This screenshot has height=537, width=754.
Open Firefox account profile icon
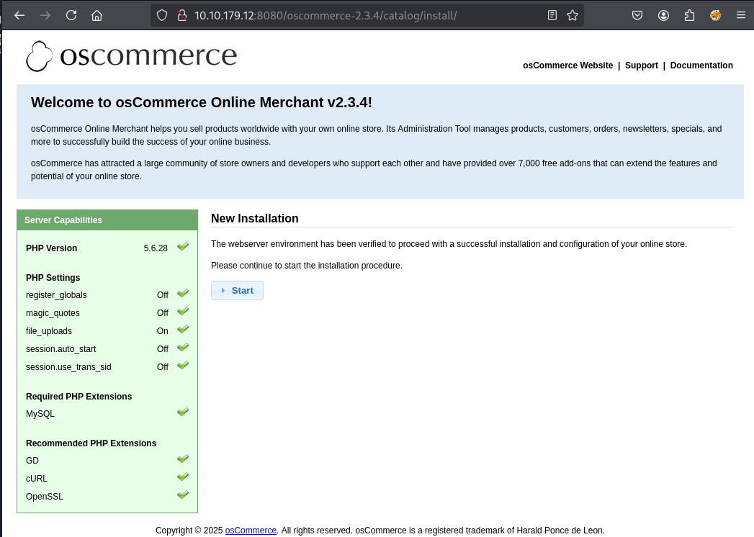(x=663, y=15)
